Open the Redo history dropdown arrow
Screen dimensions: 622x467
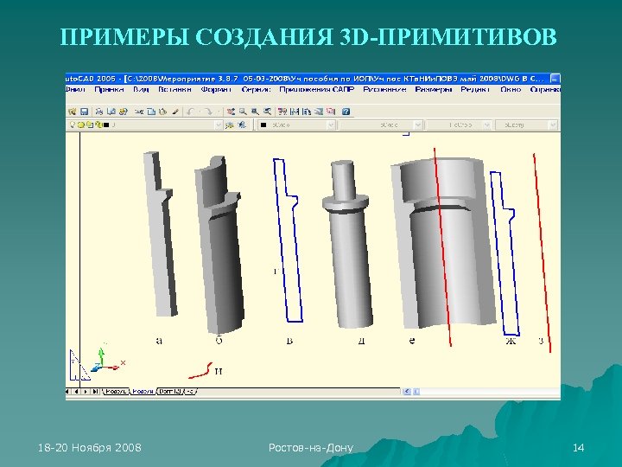(219, 112)
